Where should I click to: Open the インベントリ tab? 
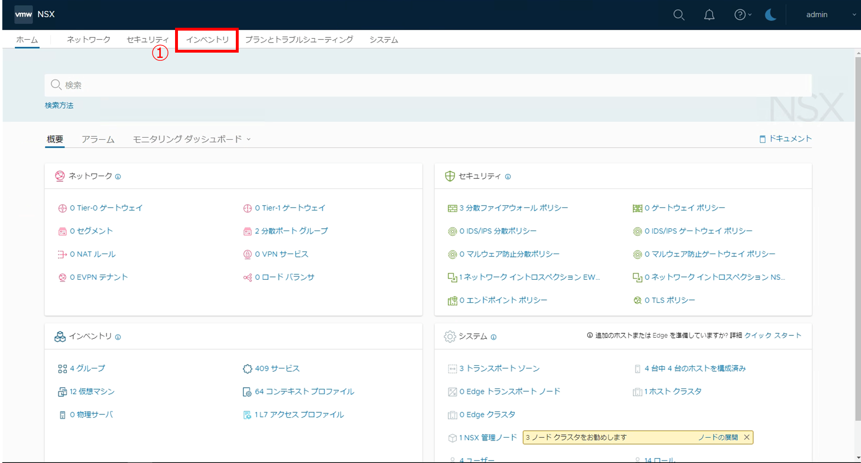pyautogui.click(x=207, y=40)
